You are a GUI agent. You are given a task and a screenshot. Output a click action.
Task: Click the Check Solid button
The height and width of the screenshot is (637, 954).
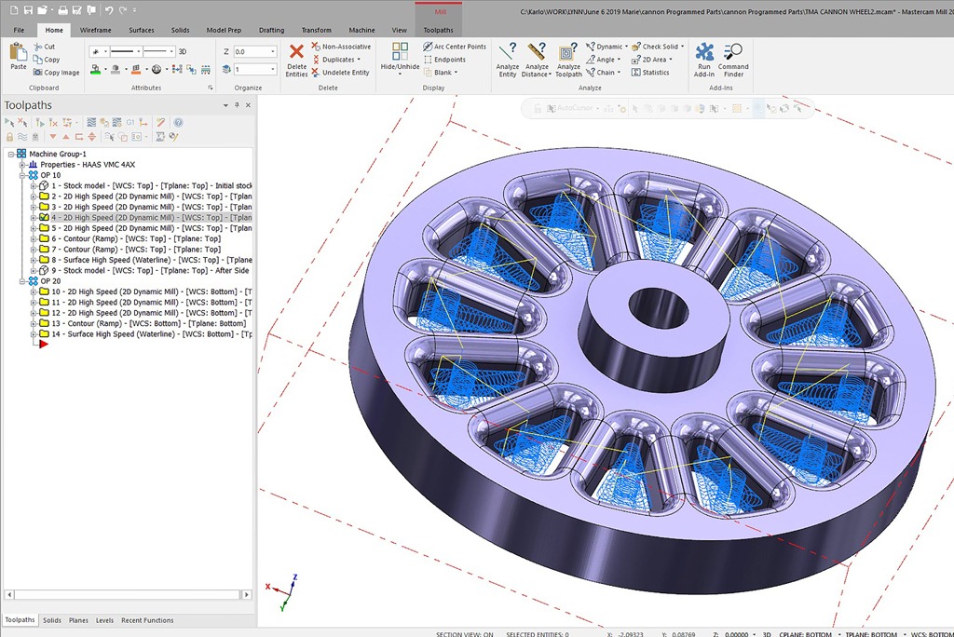point(657,47)
